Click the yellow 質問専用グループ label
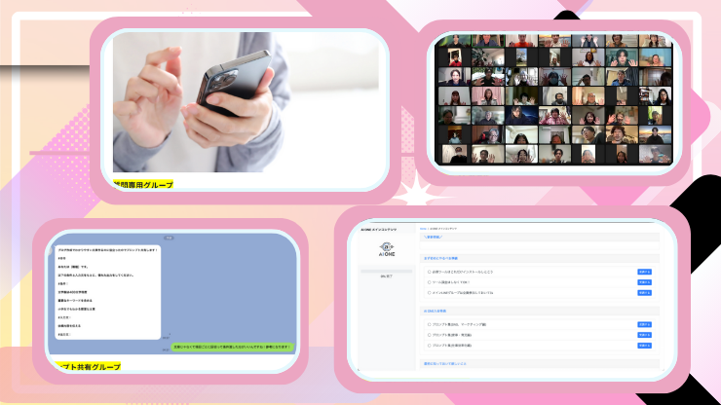Image resolution: width=721 pixels, height=405 pixels. [141, 184]
